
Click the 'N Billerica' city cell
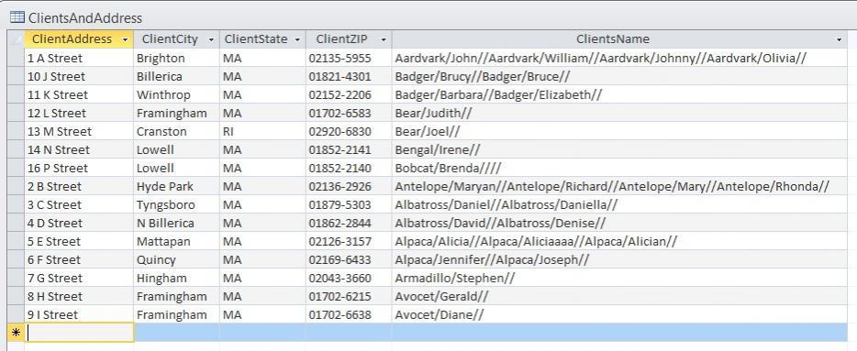point(176,224)
